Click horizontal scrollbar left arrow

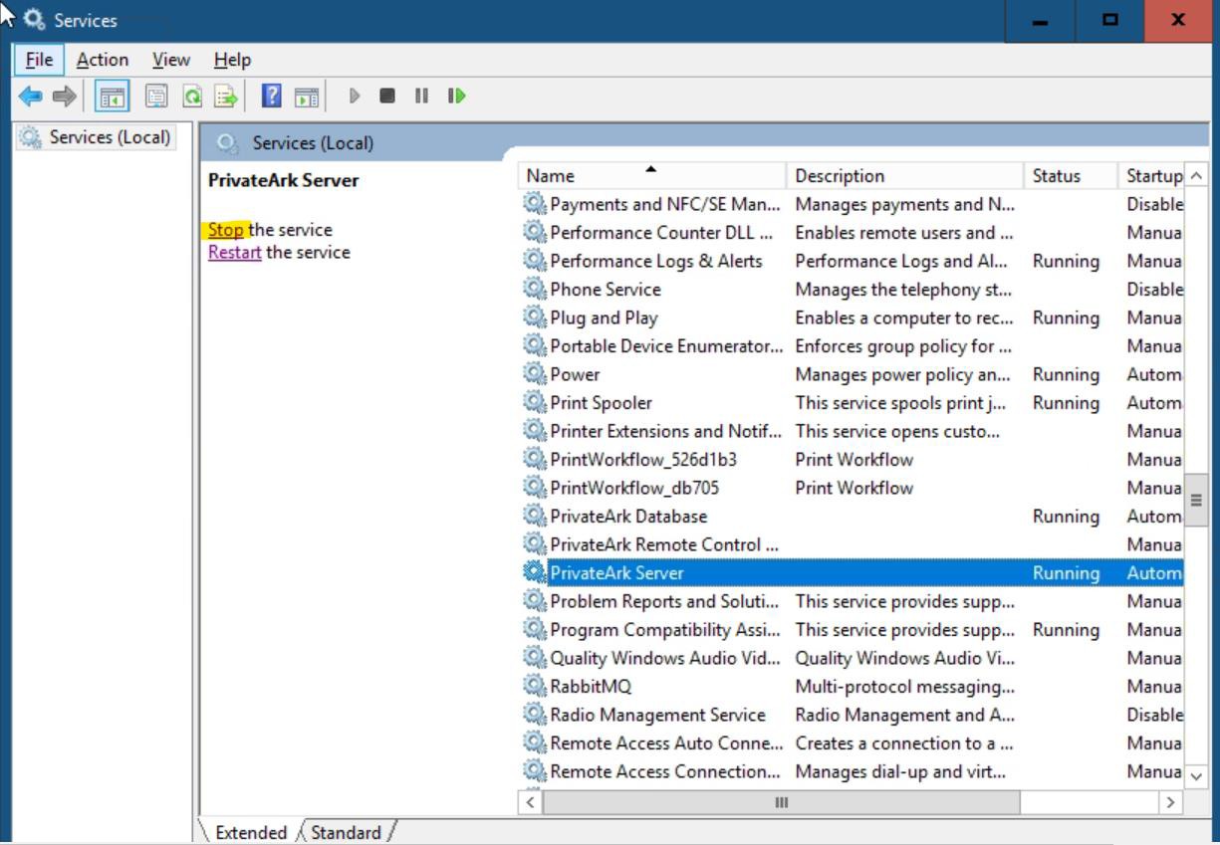tap(531, 801)
